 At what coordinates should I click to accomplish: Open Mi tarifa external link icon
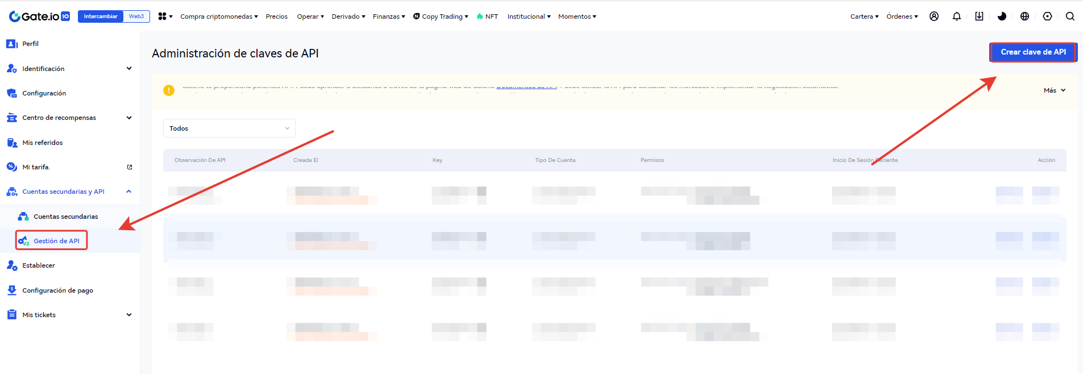(130, 167)
